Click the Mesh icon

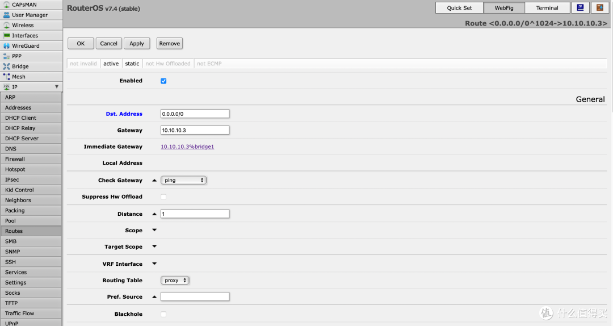(6, 77)
